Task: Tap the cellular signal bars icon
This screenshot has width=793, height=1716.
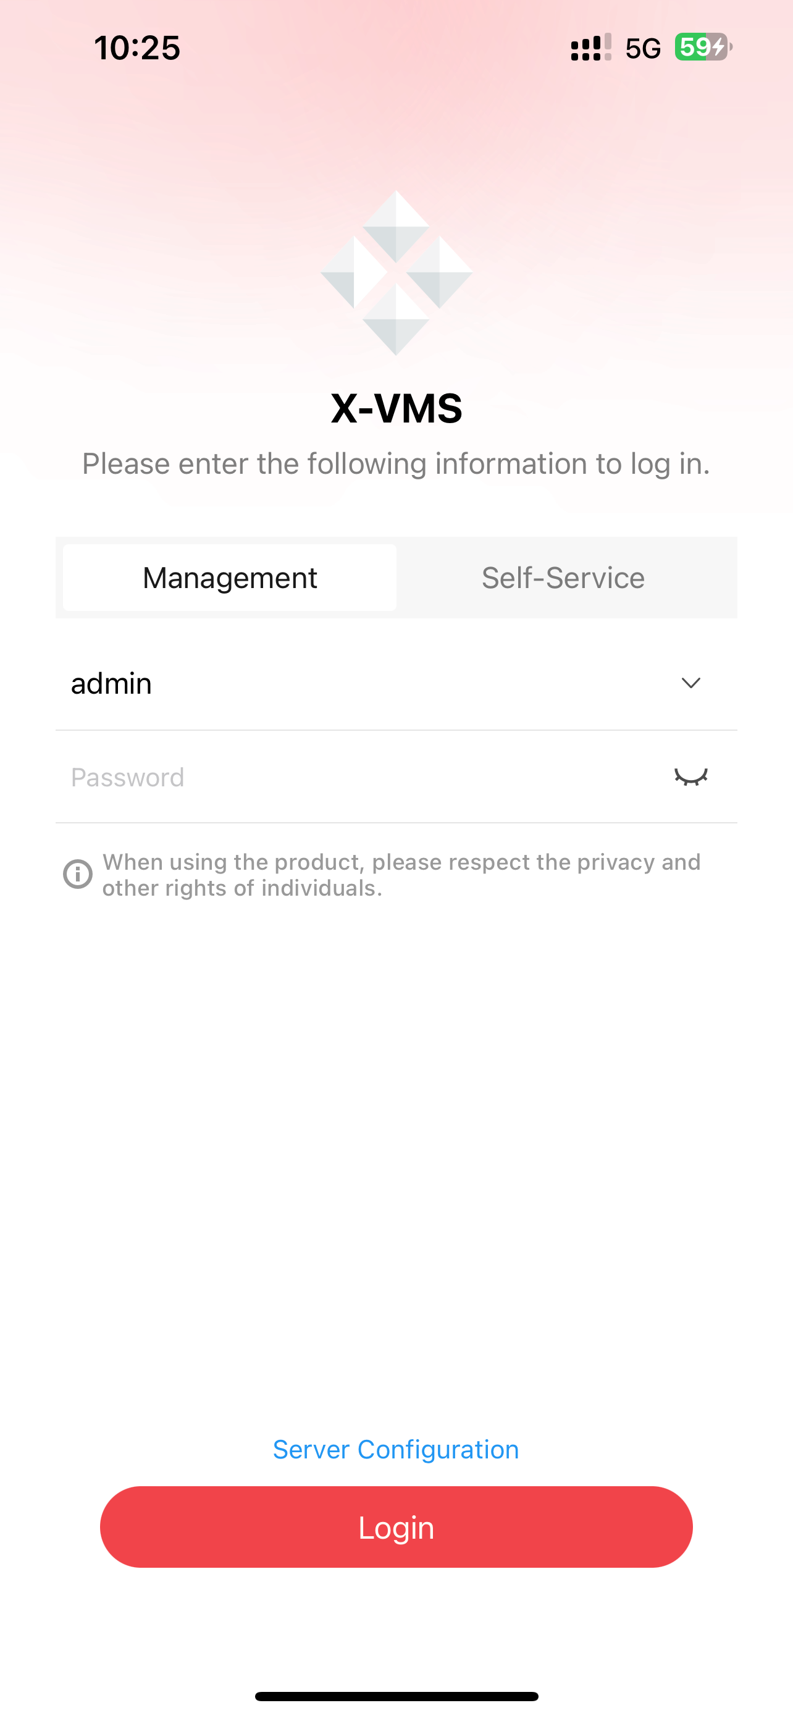Action: (590, 48)
